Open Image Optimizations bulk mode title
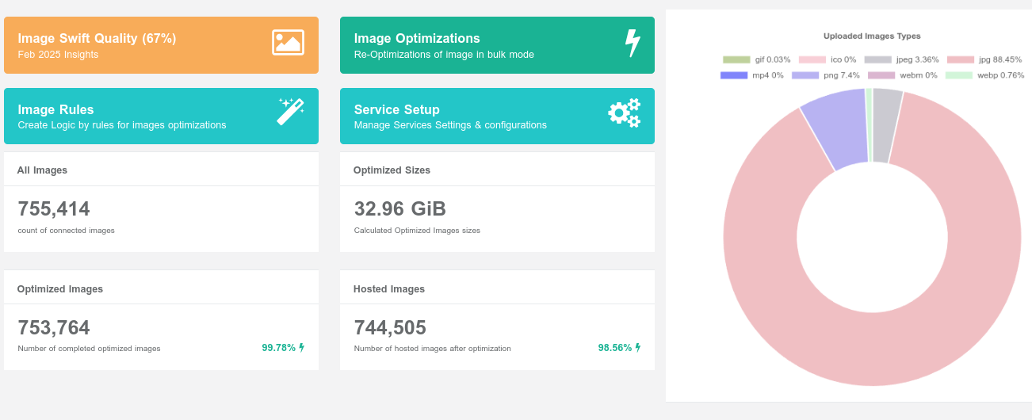 click(x=417, y=39)
